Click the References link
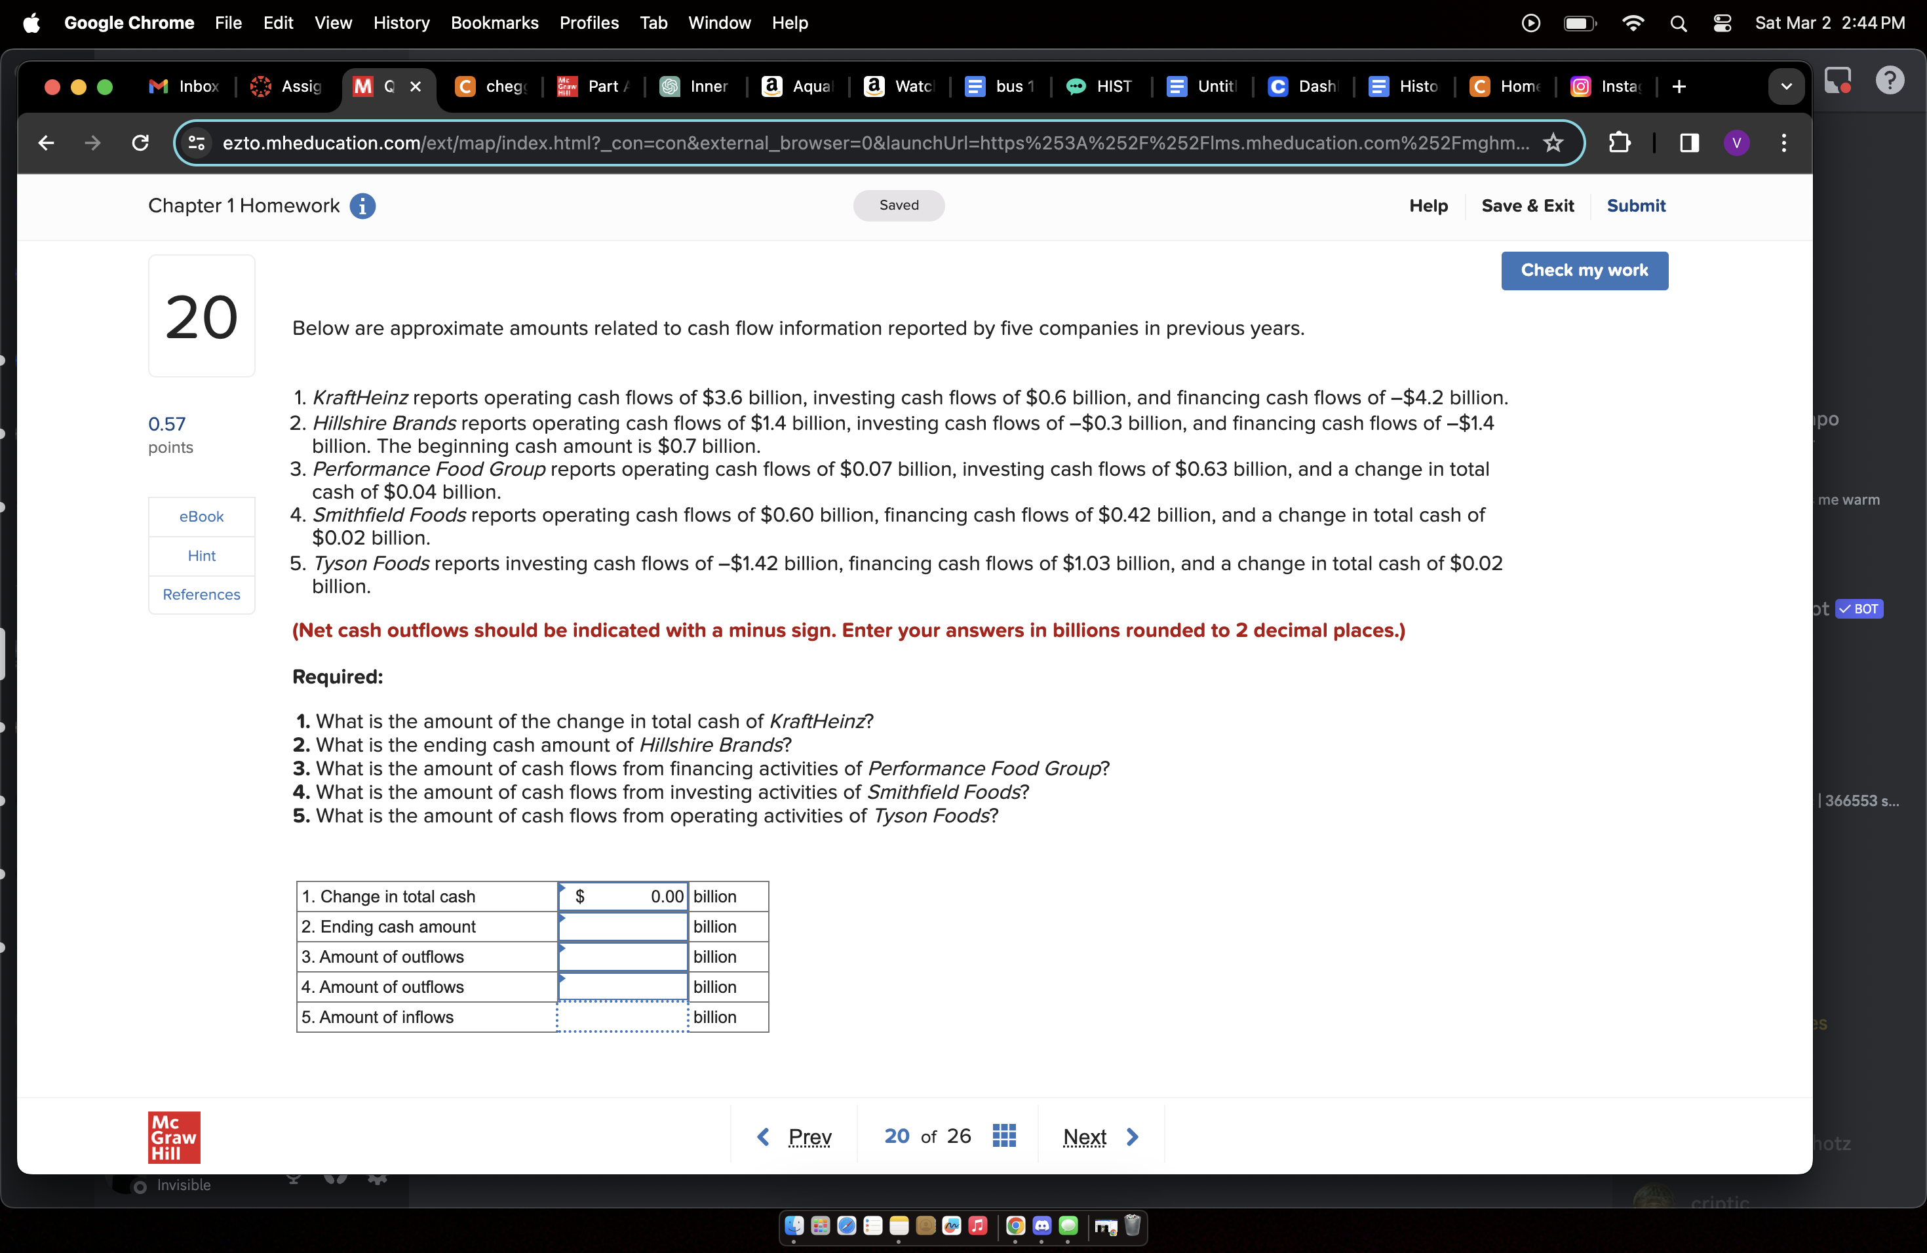The height and width of the screenshot is (1253, 1927). click(201, 594)
